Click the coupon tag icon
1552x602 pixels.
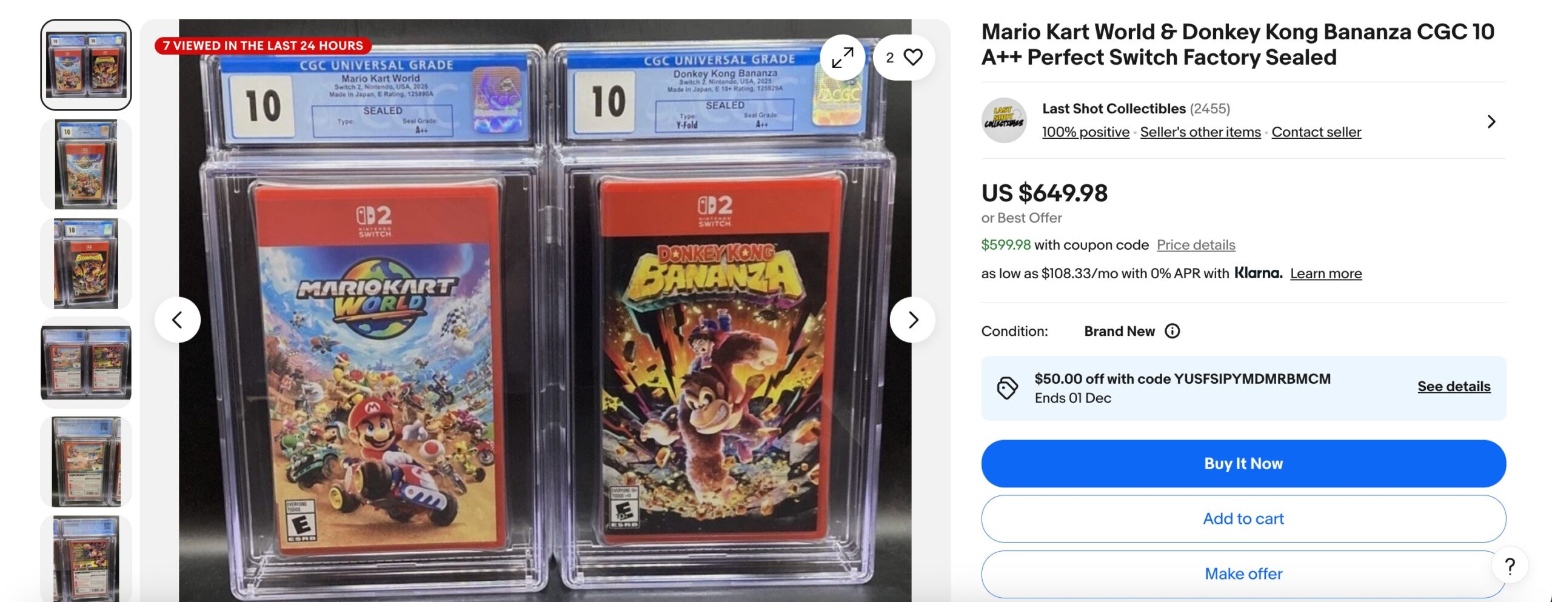point(1007,388)
